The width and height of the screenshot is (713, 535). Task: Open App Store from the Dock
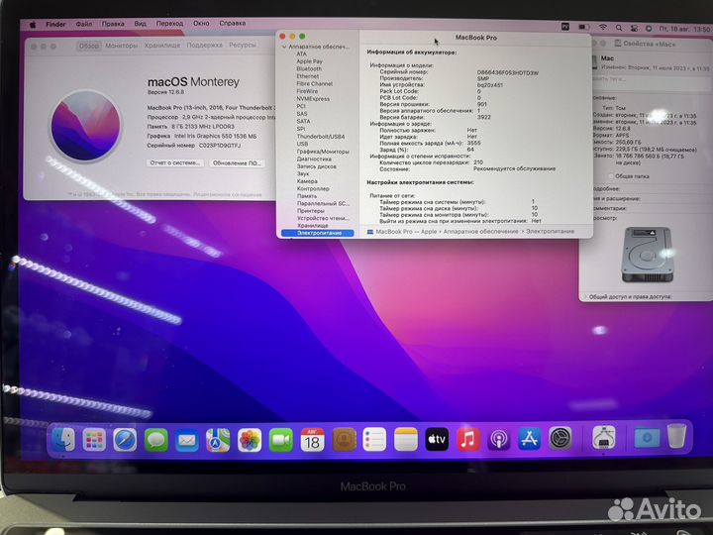pyautogui.click(x=529, y=439)
